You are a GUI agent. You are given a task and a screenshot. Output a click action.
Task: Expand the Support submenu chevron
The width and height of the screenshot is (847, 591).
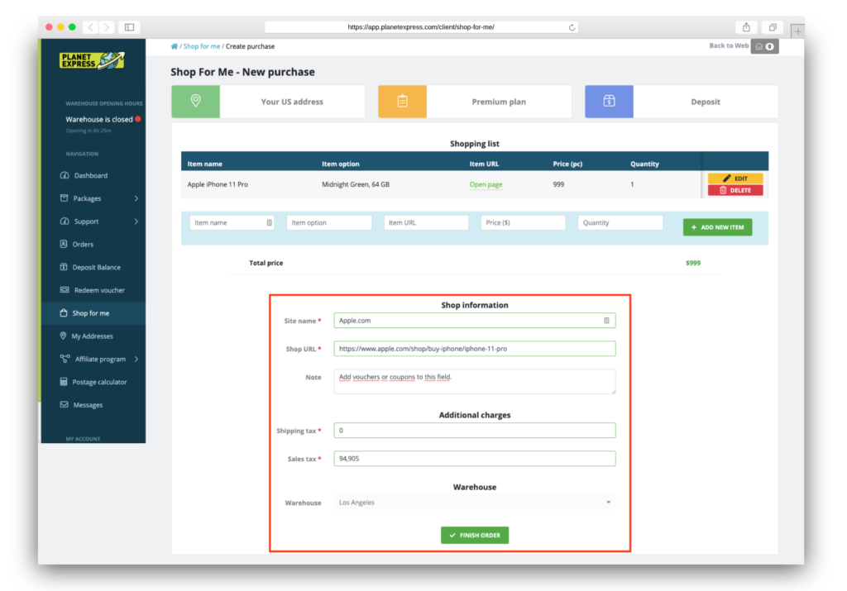tap(136, 222)
